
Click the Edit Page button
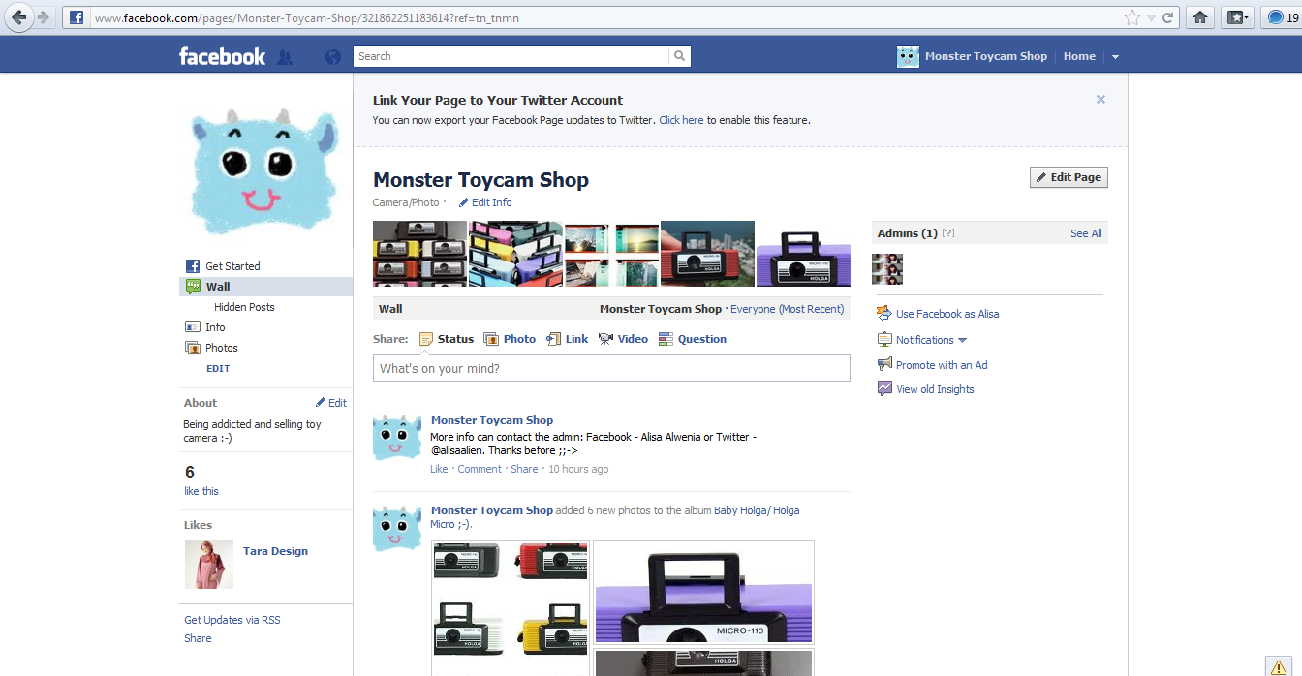[x=1069, y=177]
